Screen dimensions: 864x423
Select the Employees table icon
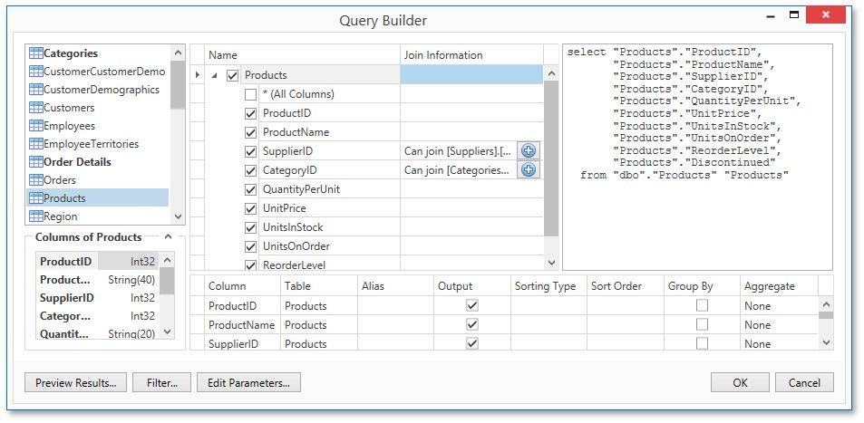point(36,126)
